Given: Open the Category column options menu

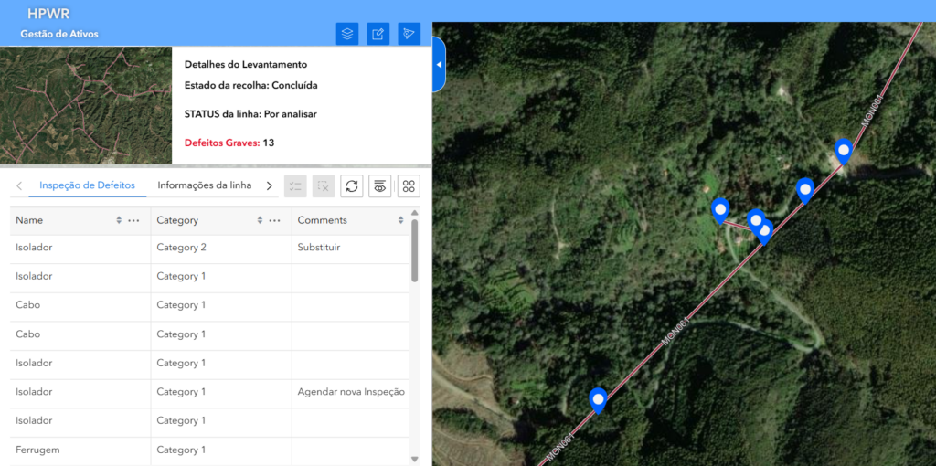Looking at the screenshot, I should pos(274,220).
